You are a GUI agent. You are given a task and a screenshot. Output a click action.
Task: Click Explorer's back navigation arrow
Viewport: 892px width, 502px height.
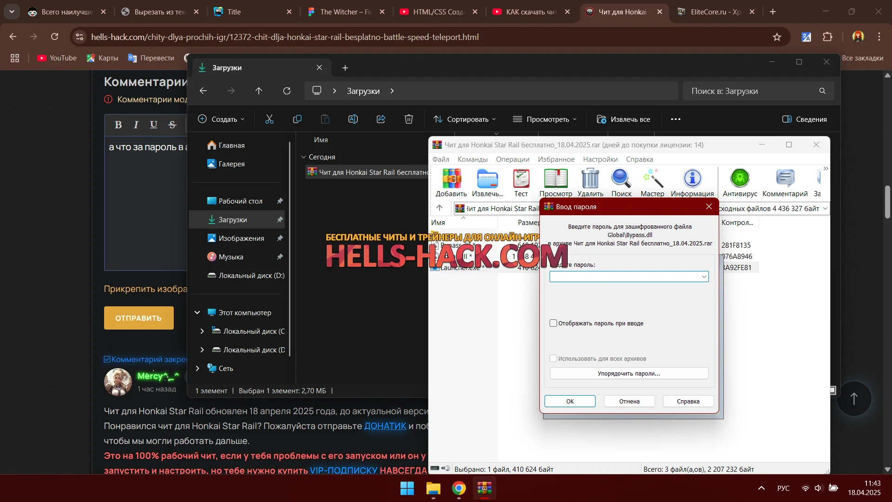[x=203, y=91]
